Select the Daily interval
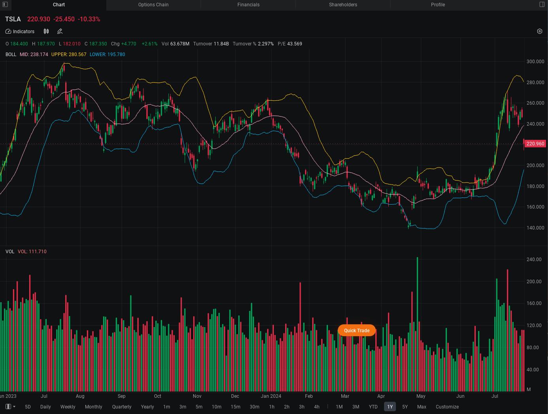Viewport: 548px width, 414px height. tap(45, 406)
